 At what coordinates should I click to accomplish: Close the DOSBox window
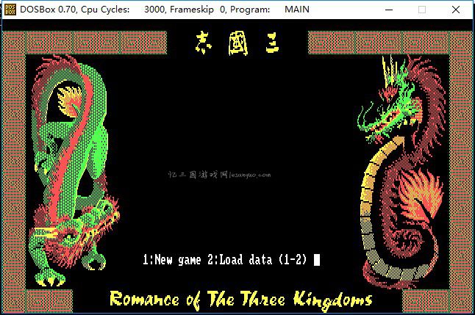(456, 10)
